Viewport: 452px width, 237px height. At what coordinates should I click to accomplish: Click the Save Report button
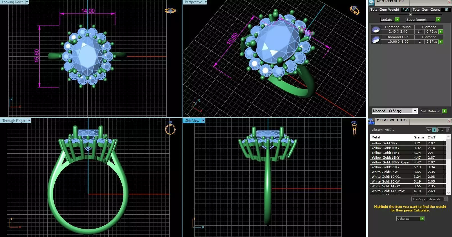(423, 20)
